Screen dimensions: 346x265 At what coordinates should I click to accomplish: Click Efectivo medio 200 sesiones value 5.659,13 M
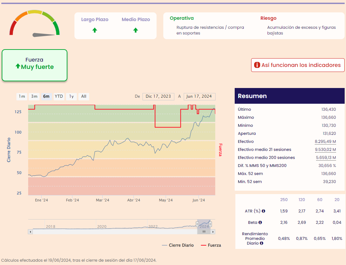pos(326,158)
